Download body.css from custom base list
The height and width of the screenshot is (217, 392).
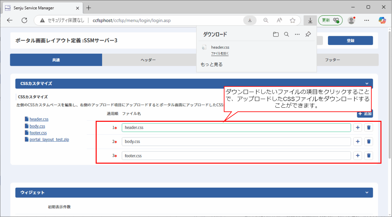pos(37,126)
